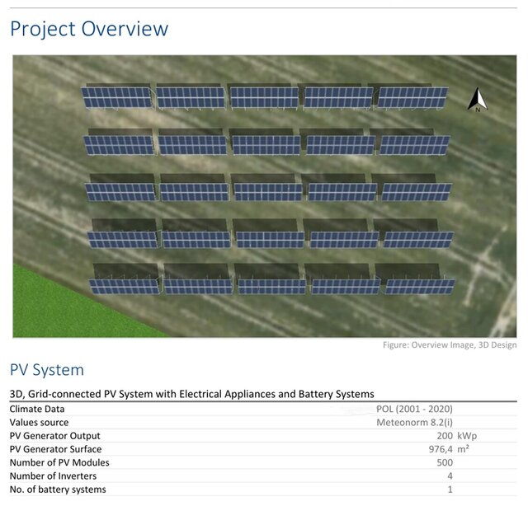Click the 'Climate Data' row label
528x506 pixels.
[x=37, y=409]
